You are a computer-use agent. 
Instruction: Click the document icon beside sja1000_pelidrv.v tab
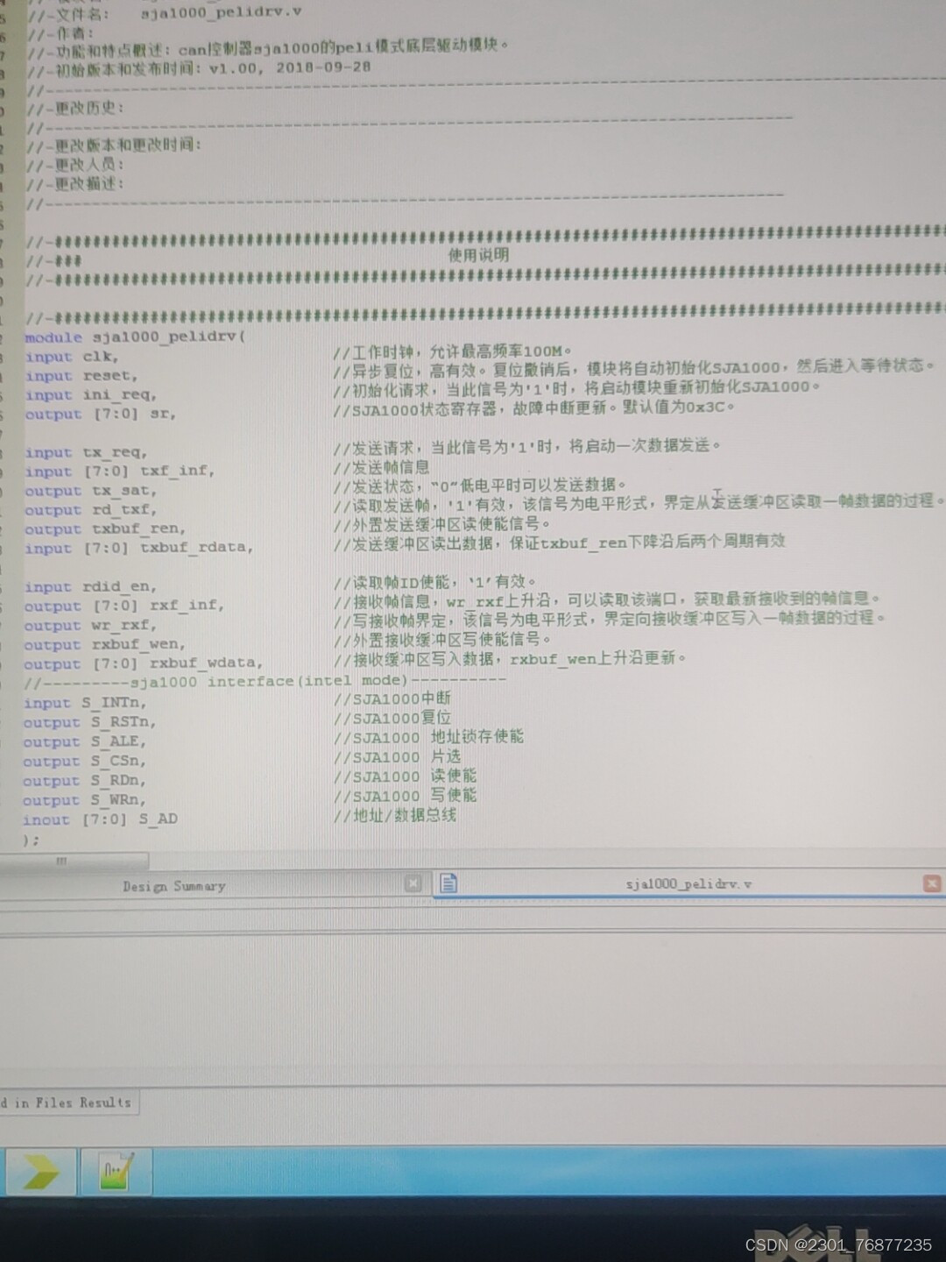[448, 883]
